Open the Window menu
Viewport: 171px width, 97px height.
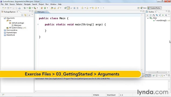point(53,4)
